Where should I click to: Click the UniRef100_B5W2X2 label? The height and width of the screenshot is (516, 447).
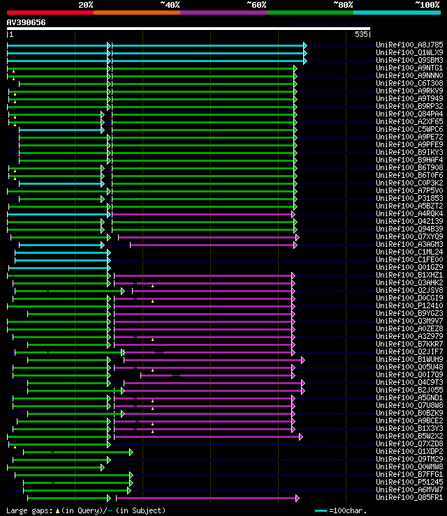[x=409, y=436]
